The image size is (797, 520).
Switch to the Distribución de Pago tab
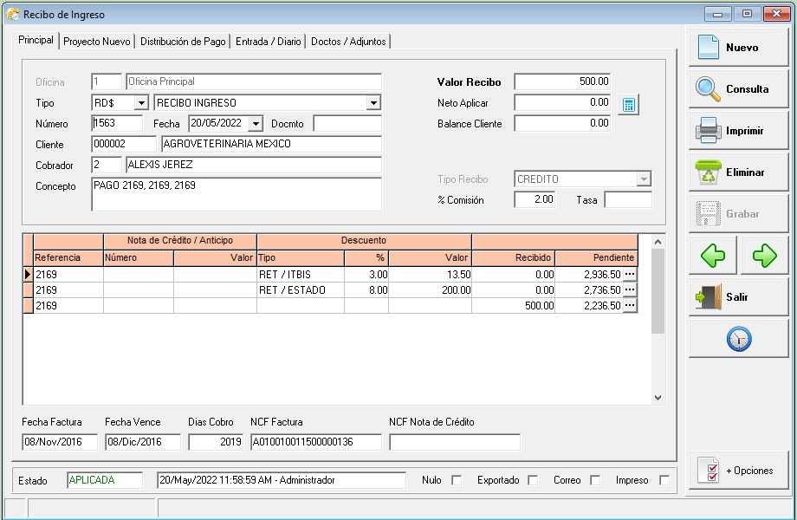coord(183,42)
